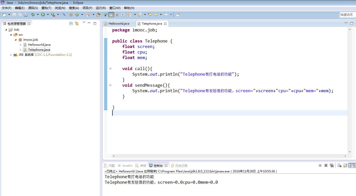Click the Clear Console icon

339,165
